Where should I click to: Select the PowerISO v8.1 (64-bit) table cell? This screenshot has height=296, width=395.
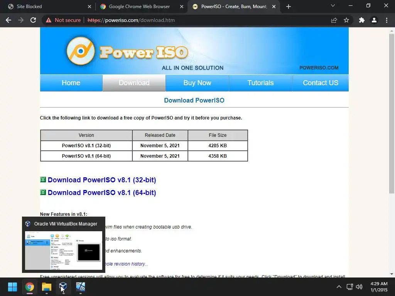click(86, 156)
